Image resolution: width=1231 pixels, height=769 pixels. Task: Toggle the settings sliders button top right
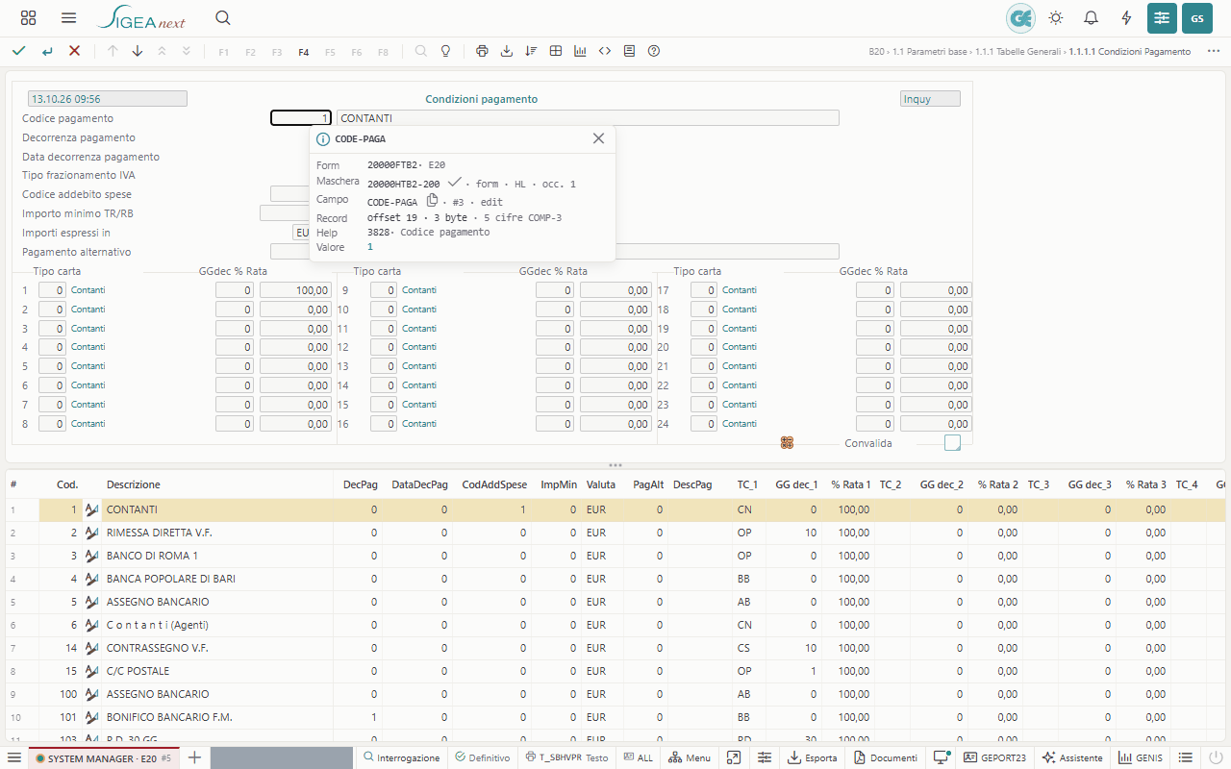1162,18
